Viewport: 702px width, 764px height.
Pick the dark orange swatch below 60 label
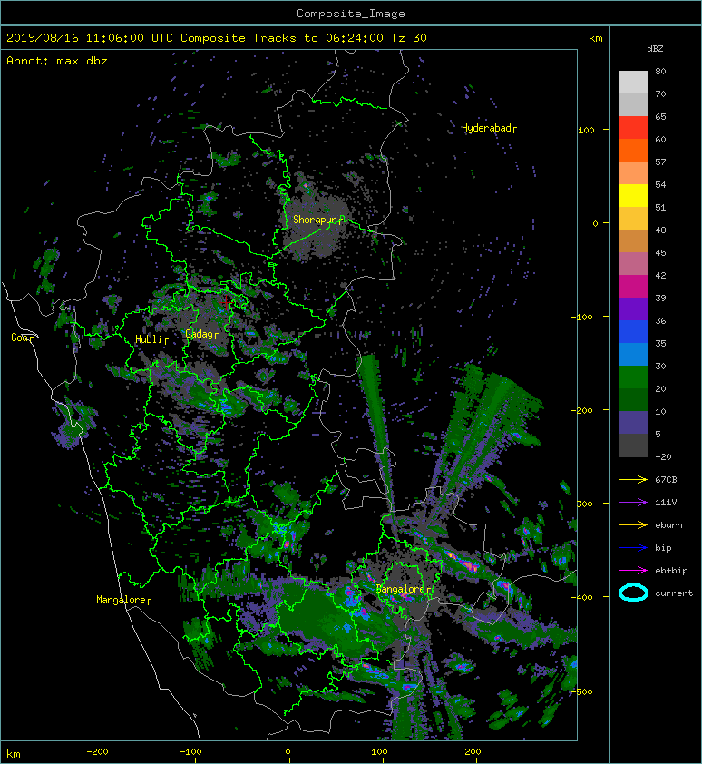click(x=633, y=151)
